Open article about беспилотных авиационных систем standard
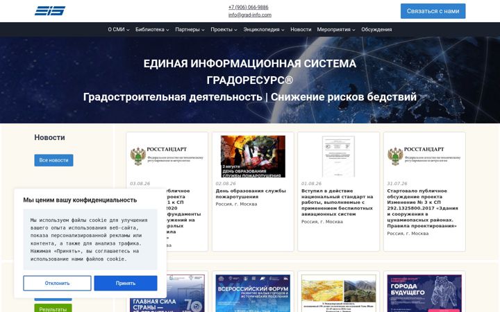Viewport: 500px width, 312px height. (337, 202)
